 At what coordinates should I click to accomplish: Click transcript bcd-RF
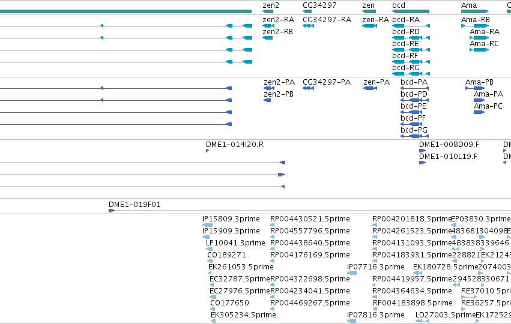tap(411, 62)
